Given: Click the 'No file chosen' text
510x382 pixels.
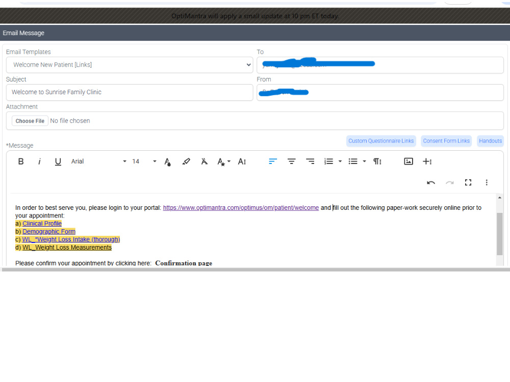Looking at the screenshot, I should point(70,121).
